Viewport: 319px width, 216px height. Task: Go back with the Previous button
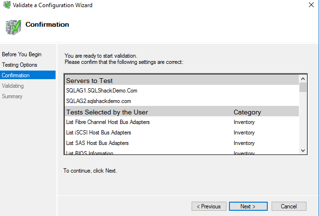pos(209,206)
